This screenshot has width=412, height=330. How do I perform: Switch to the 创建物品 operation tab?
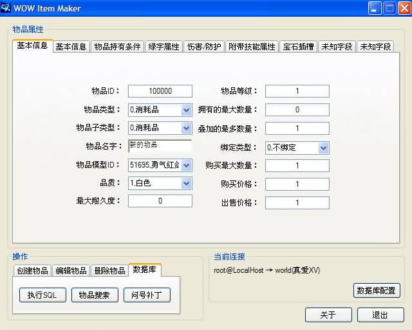coord(32,271)
